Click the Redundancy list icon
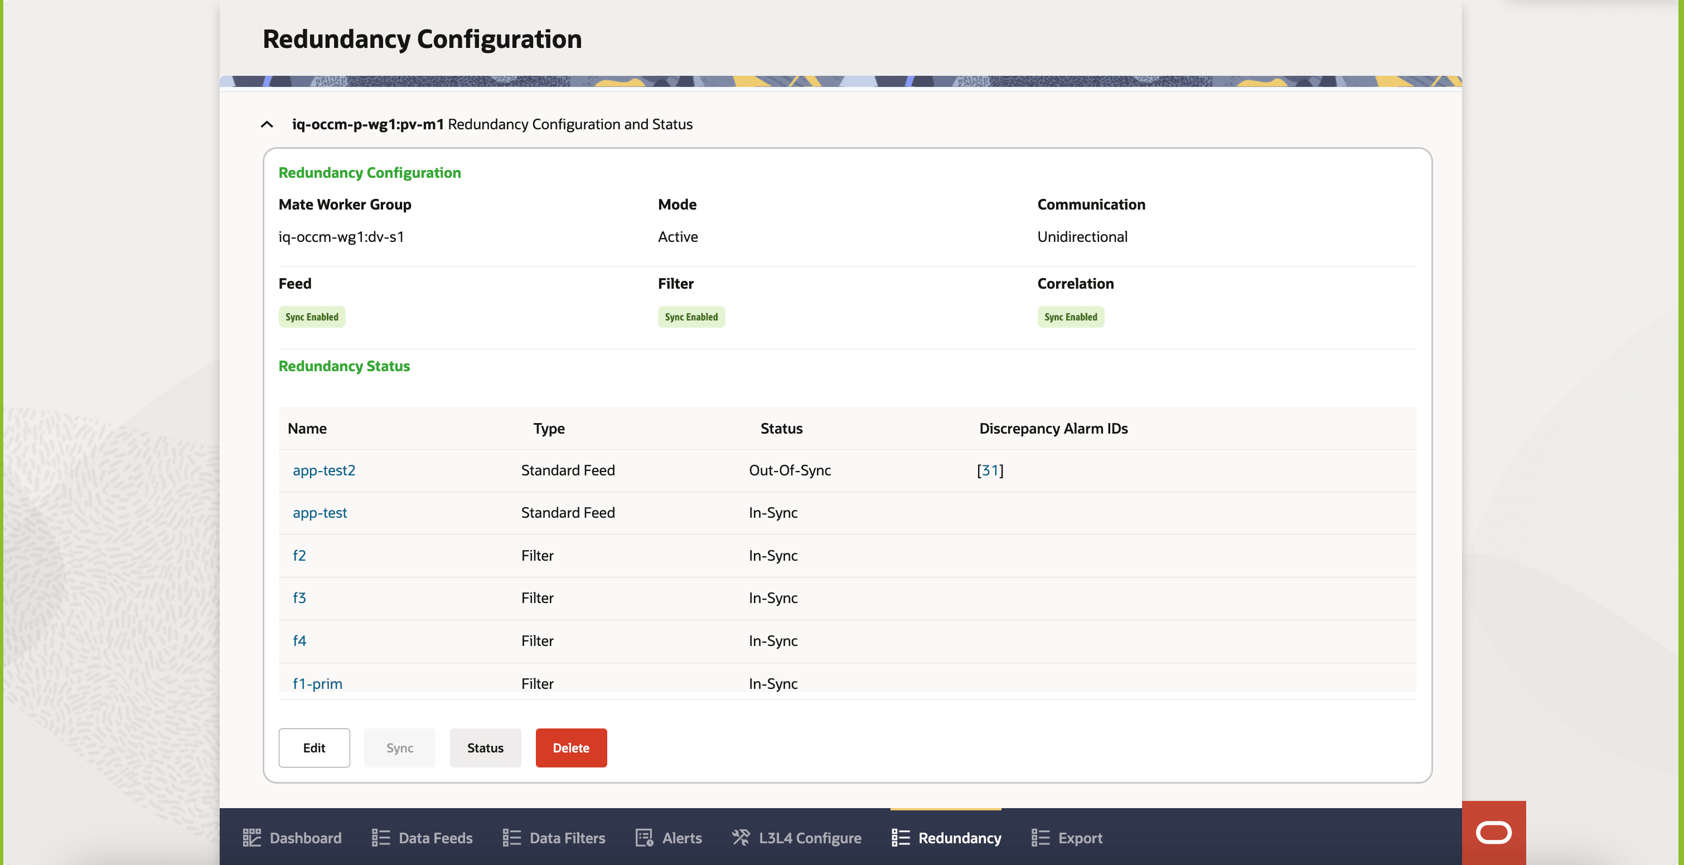This screenshot has width=1684, height=865. 900,838
